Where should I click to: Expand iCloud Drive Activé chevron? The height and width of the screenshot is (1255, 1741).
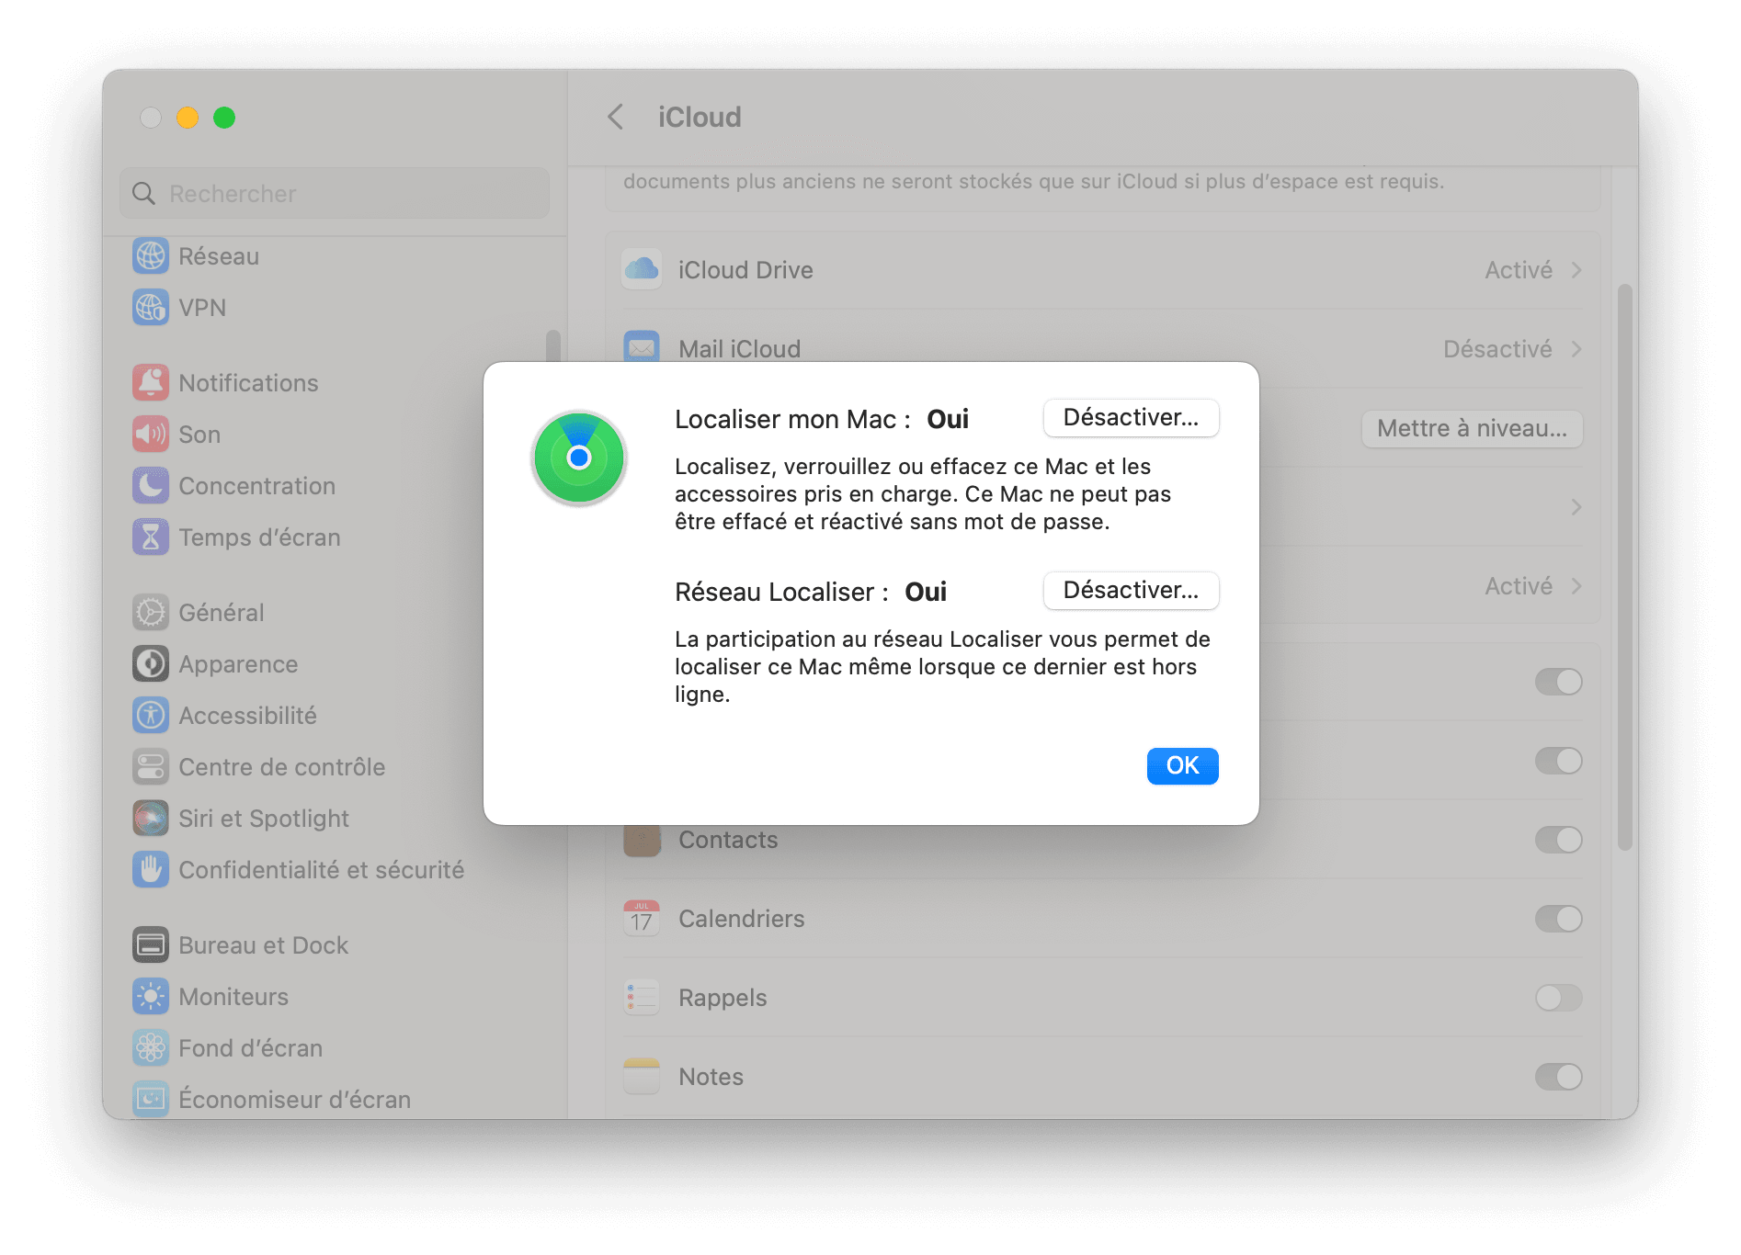click(x=1576, y=269)
